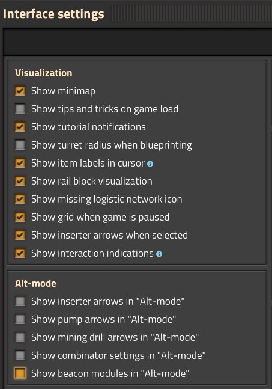Click the Alt-mode section heading
The width and height of the screenshot is (272, 389).
(35, 283)
